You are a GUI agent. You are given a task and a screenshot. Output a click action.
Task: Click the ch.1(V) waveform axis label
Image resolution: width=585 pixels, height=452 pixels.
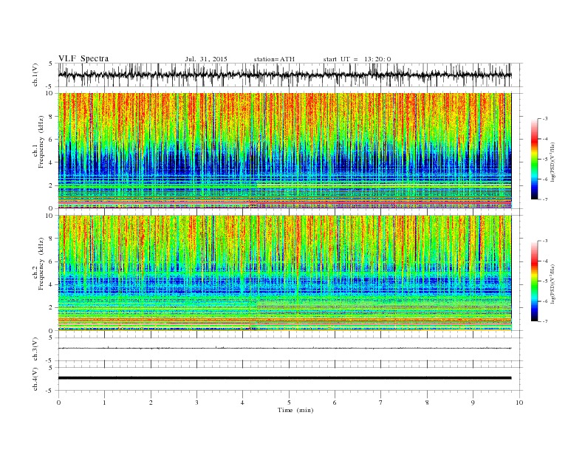[35, 75]
